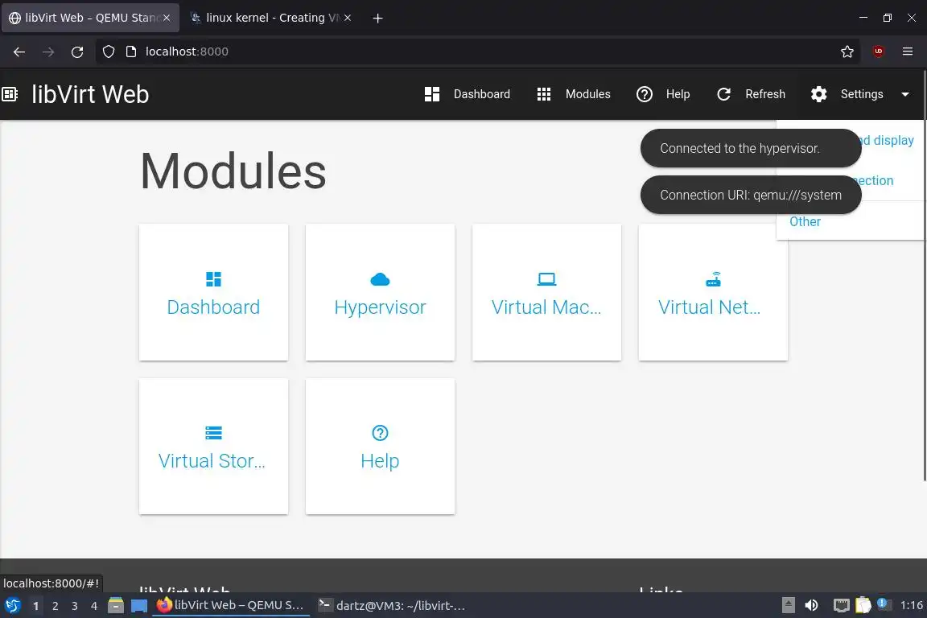Click the Refresh circular arrow icon
The width and height of the screenshot is (927, 618).
pyautogui.click(x=723, y=94)
